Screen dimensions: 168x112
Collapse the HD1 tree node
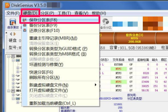coord(9,91)
